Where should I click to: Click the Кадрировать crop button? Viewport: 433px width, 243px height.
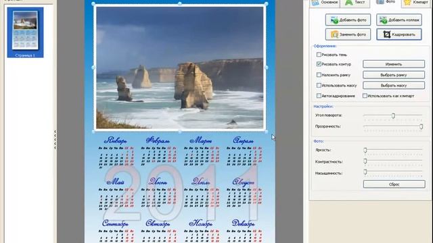pos(399,34)
